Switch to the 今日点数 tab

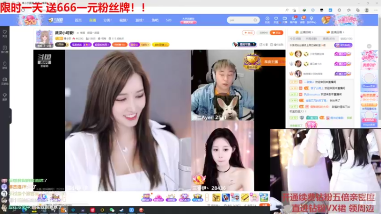point(295,39)
